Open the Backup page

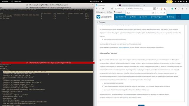[170, 17]
